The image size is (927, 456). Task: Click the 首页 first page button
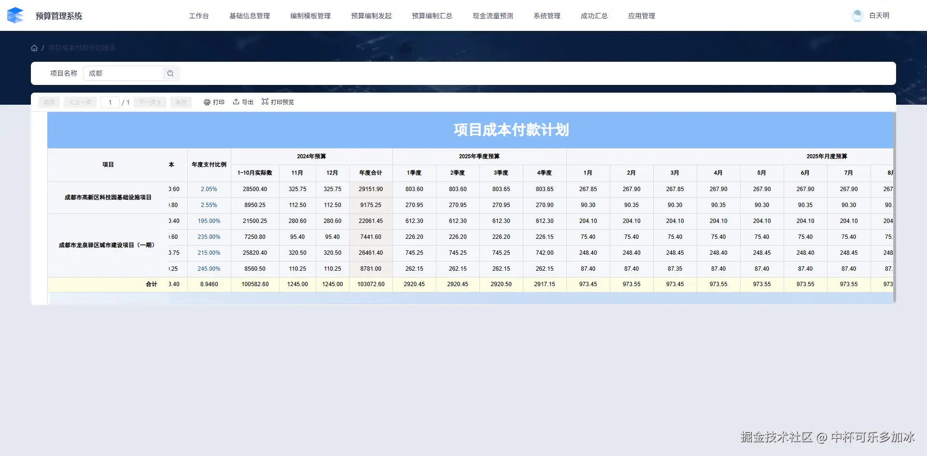pos(49,102)
